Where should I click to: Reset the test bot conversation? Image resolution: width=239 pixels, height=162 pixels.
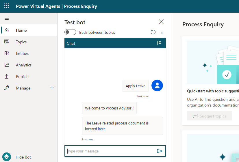click(153, 32)
